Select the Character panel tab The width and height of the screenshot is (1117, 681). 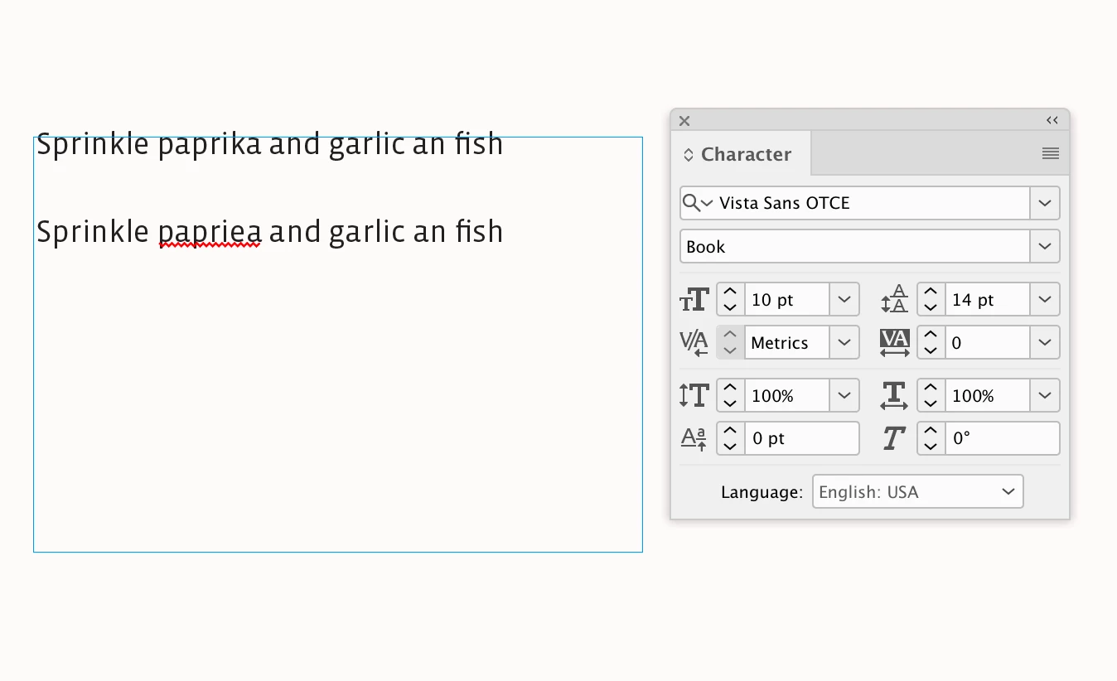pyautogui.click(x=739, y=154)
